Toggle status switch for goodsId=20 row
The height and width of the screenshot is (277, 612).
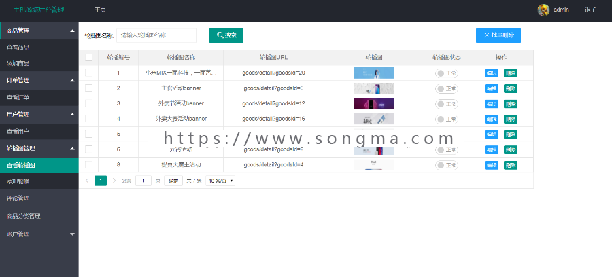pyautogui.click(x=447, y=73)
